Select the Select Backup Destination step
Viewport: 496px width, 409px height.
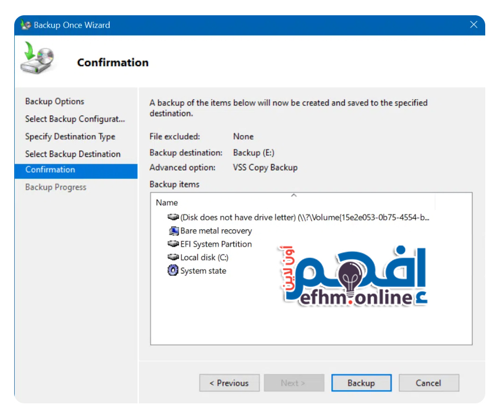pos(72,154)
